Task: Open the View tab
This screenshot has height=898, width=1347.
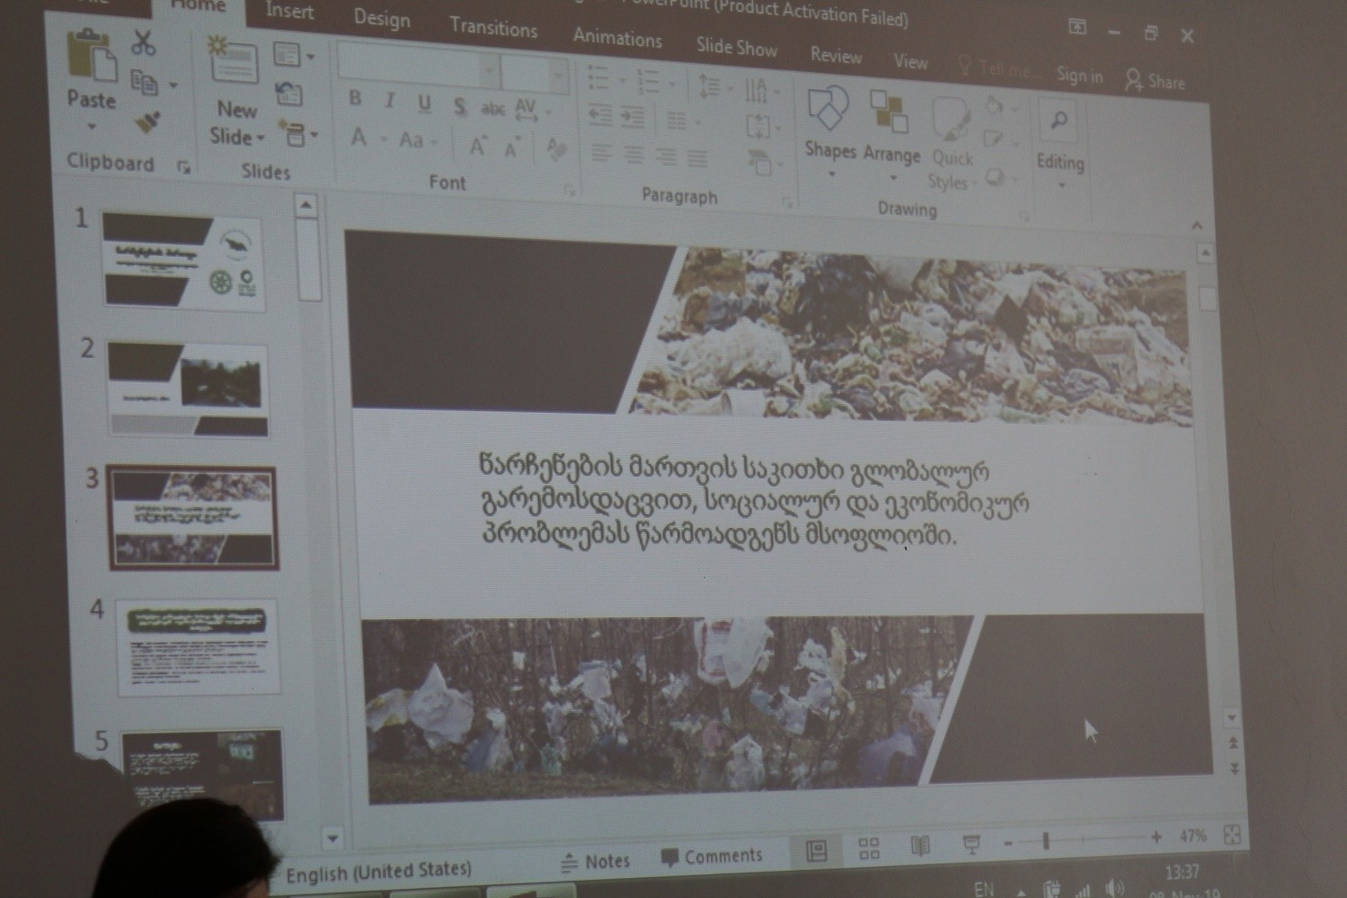Action: (x=910, y=62)
